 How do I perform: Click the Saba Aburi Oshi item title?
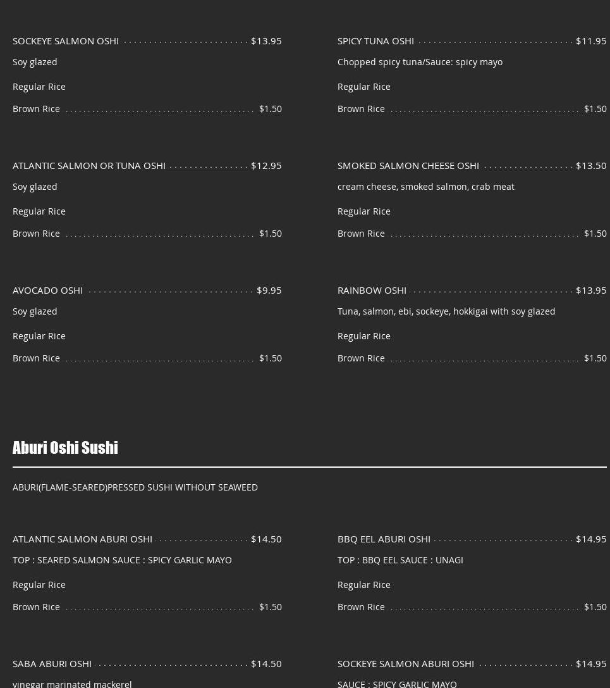[x=52, y=663]
